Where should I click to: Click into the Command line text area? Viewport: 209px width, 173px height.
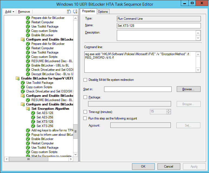tap(140, 62)
